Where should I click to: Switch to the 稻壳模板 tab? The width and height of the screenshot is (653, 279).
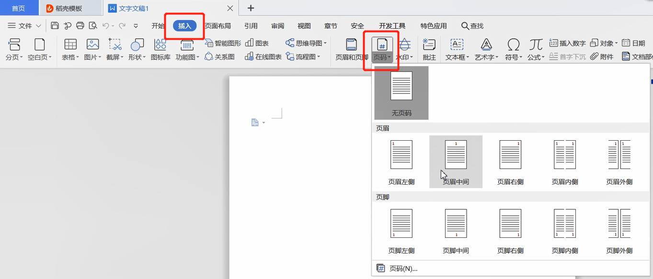coord(69,8)
